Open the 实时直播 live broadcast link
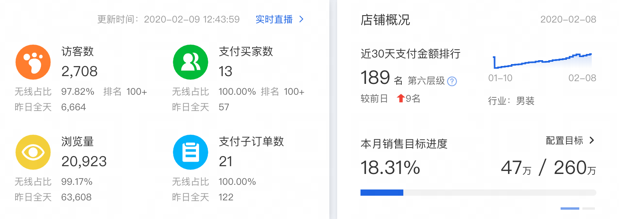 point(274,19)
